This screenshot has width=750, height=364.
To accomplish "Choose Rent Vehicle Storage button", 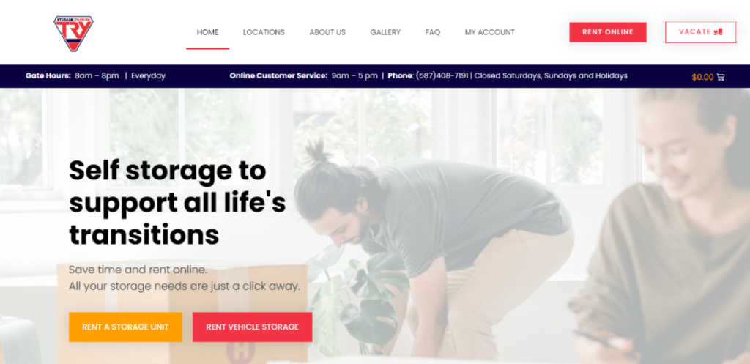I will pyautogui.click(x=252, y=327).
